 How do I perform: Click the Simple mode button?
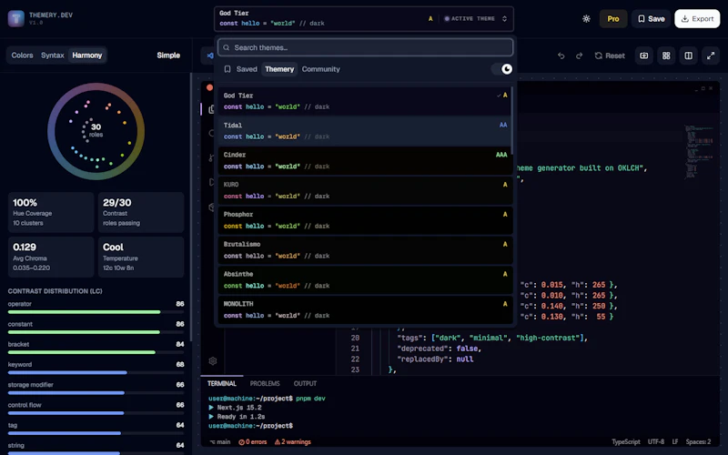click(x=168, y=56)
